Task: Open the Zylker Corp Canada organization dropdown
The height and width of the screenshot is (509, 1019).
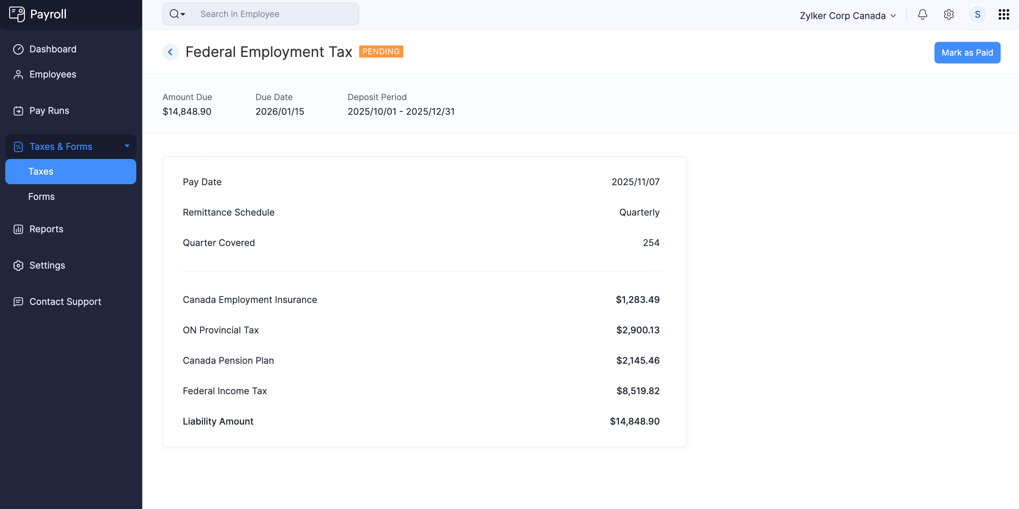Action: tap(847, 15)
